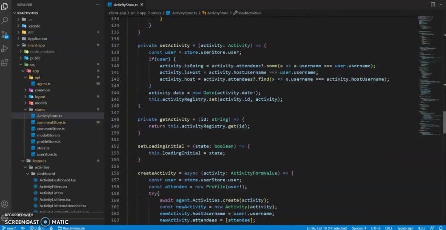Open commentStore.ts file
The width and height of the screenshot is (446, 230).
(x=58, y=122)
